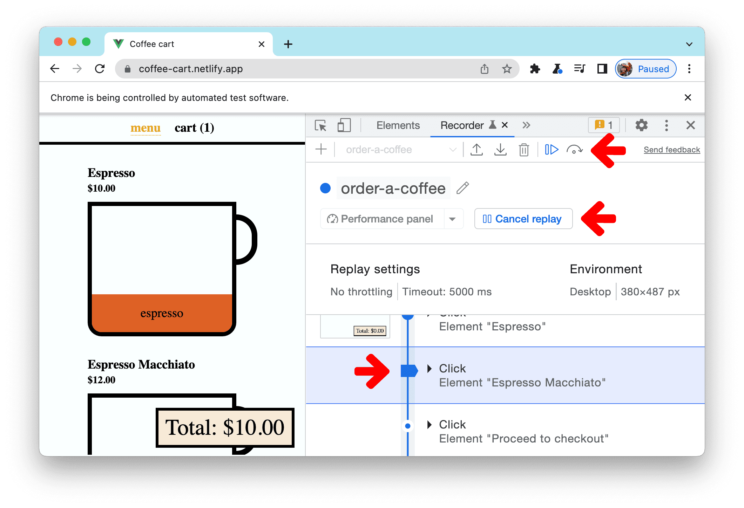Screen dimensions: 744x508
Task: Click the delete recording icon
Action: (x=522, y=149)
